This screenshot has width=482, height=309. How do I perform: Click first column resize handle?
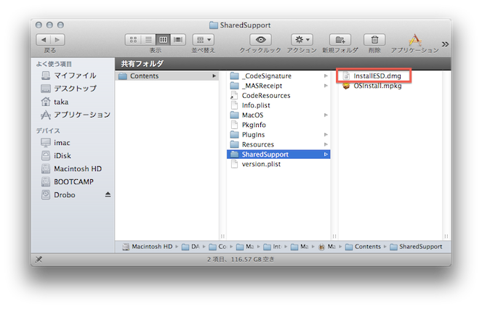coord(222,236)
